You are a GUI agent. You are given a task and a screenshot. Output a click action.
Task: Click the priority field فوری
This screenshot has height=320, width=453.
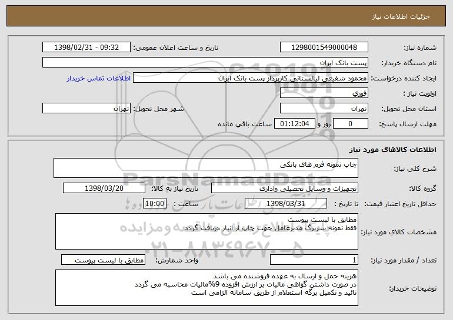click(x=324, y=93)
